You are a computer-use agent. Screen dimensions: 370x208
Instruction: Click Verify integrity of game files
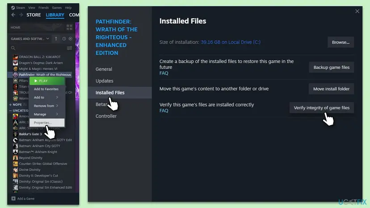[x=321, y=108]
